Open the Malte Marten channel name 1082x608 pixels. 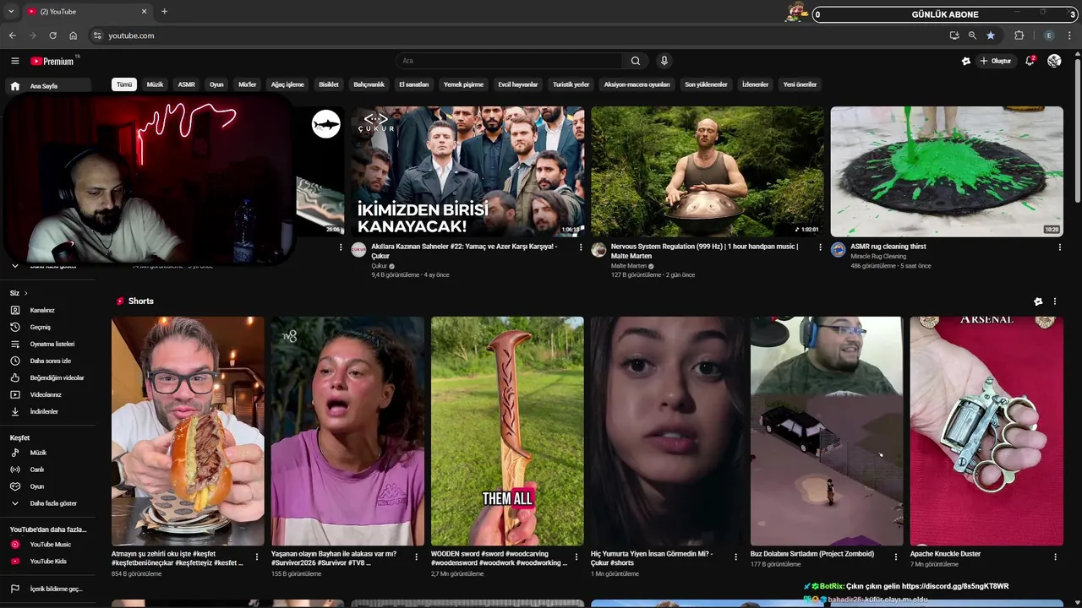point(629,266)
